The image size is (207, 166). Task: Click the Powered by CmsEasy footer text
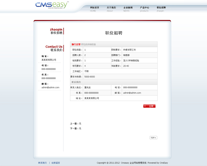click(x=158, y=163)
